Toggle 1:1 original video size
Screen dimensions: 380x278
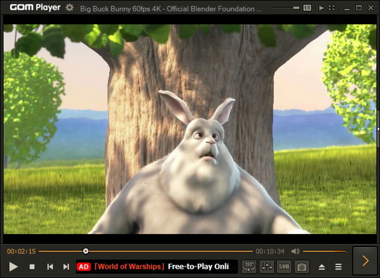click(x=307, y=8)
